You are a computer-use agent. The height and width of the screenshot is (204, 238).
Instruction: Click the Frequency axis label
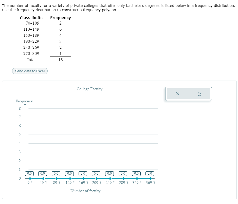click(24, 101)
